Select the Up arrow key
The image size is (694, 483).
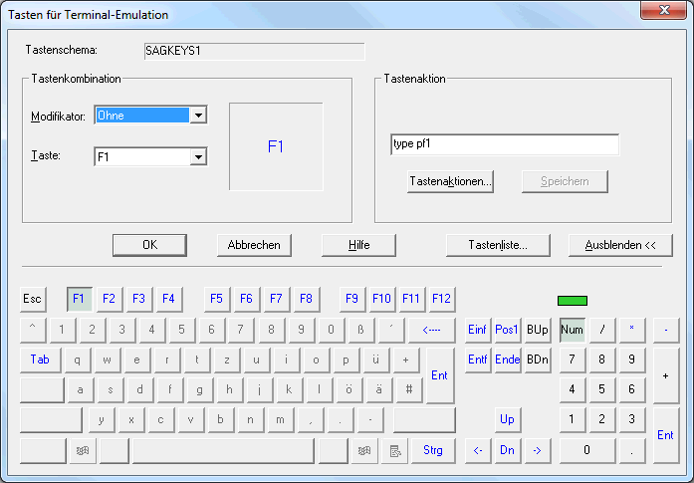(507, 419)
